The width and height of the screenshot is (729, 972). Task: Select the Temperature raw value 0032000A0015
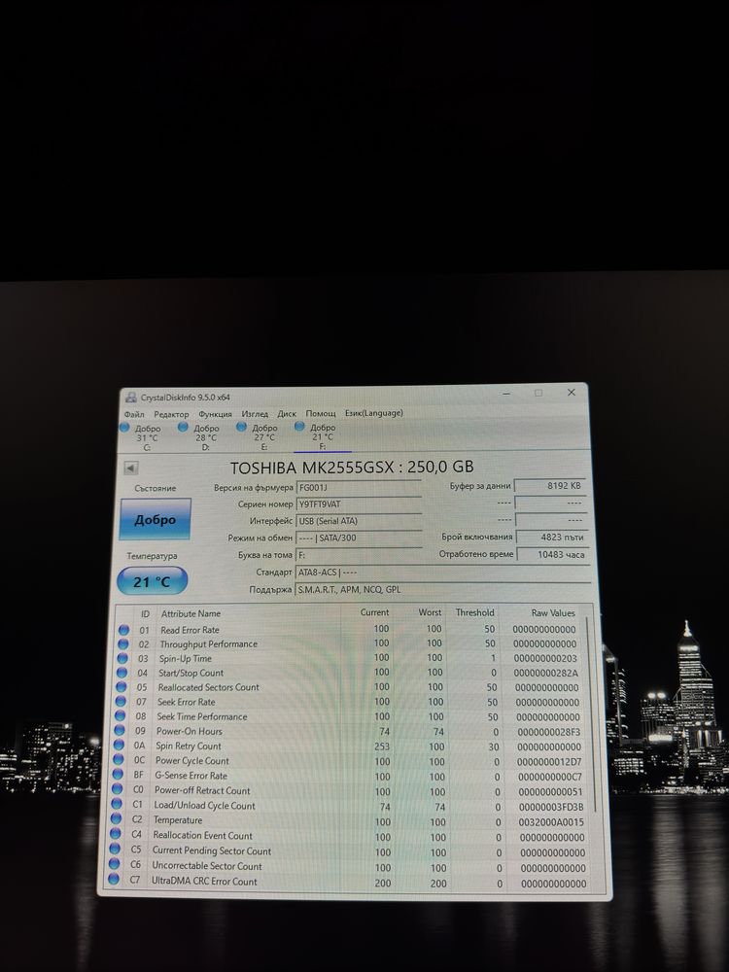coord(551,822)
